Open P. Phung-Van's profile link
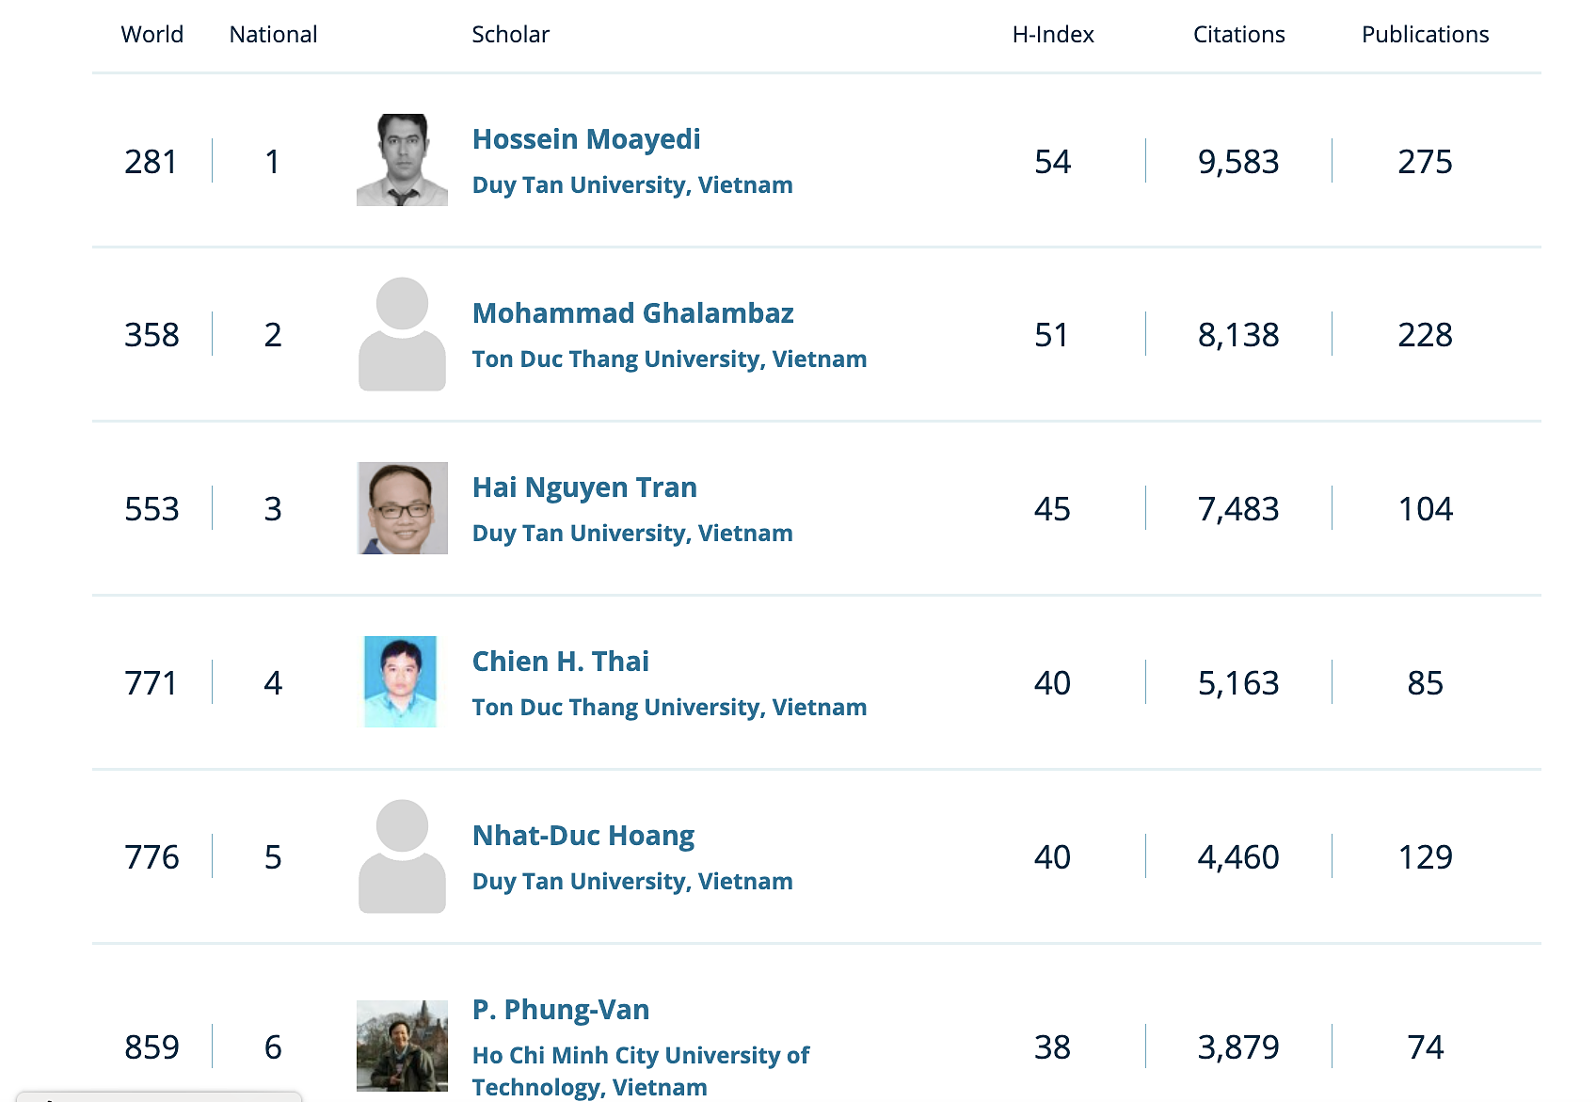 pyautogui.click(x=560, y=1010)
